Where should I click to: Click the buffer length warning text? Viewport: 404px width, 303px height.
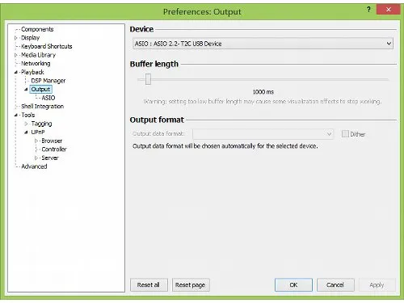(x=262, y=102)
